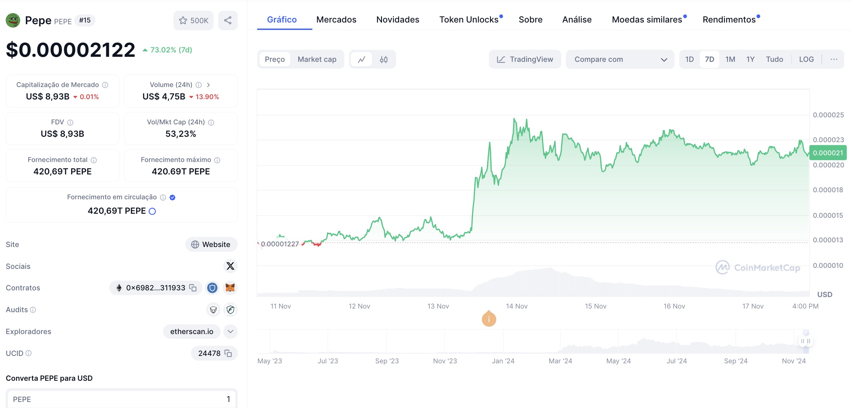The height and width of the screenshot is (408, 852).
Task: Show info for Capitalização de Mercado
Action: coord(105,85)
